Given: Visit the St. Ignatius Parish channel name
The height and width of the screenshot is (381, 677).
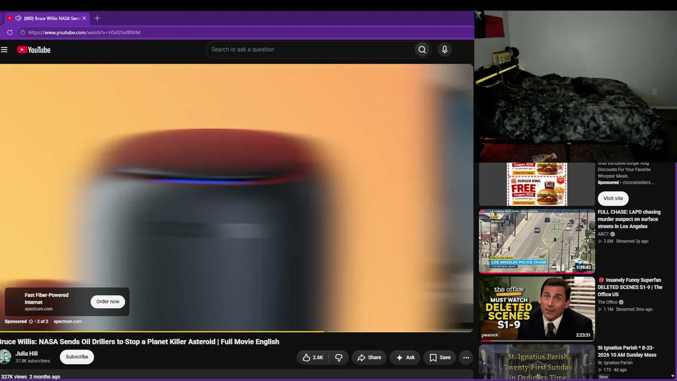Looking at the screenshot, I should [x=615, y=363].
